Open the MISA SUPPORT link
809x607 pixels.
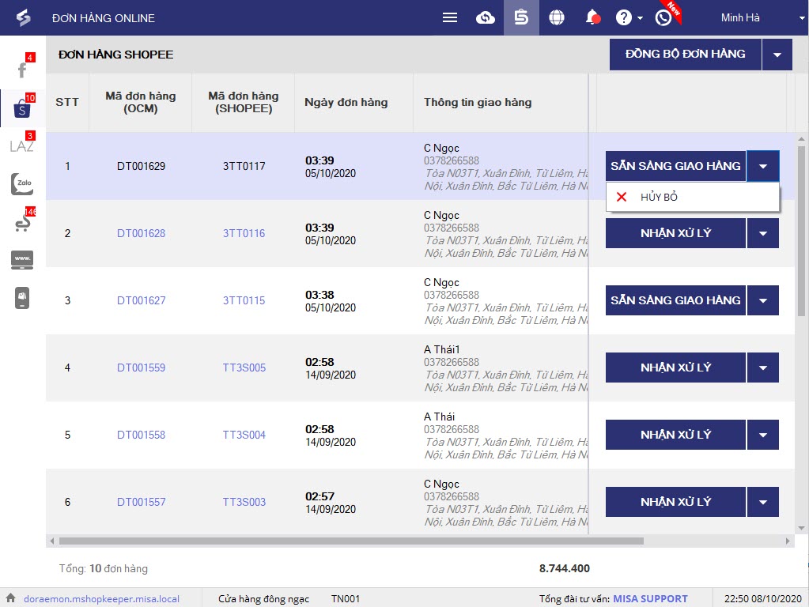[650, 599]
